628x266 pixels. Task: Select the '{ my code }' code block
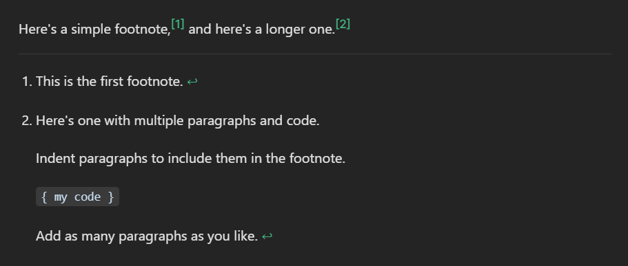77,197
